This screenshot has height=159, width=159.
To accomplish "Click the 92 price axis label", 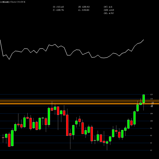I will coord(151,135).
